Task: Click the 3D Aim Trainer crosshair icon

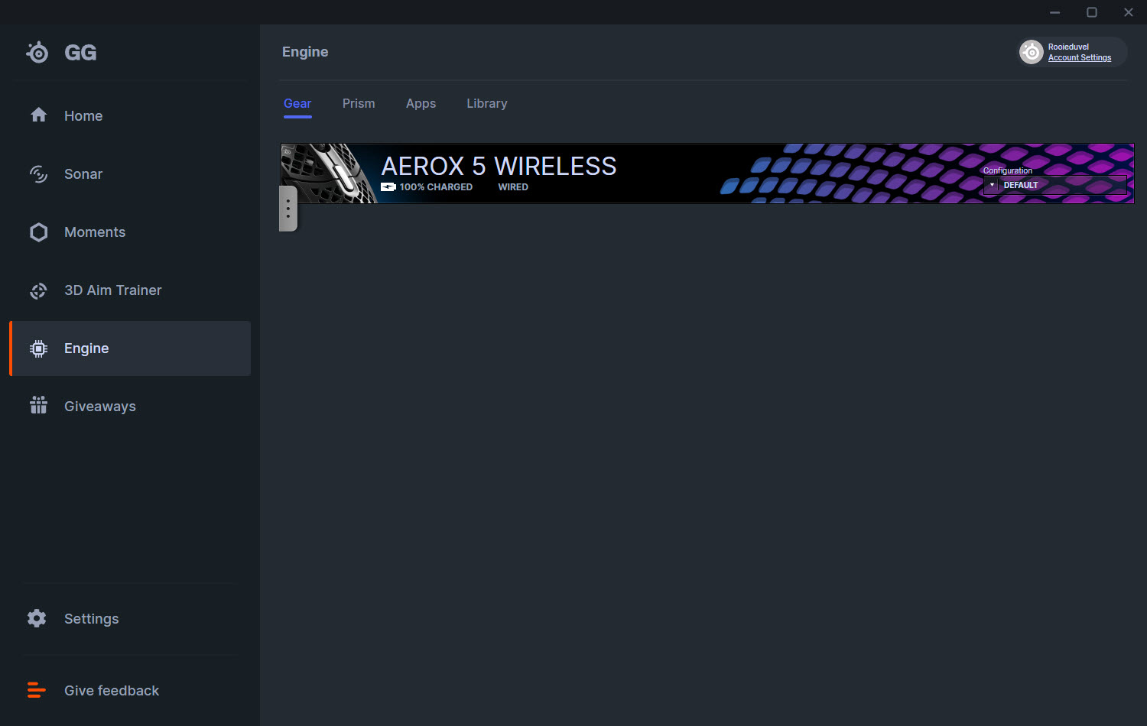Action: click(x=38, y=290)
